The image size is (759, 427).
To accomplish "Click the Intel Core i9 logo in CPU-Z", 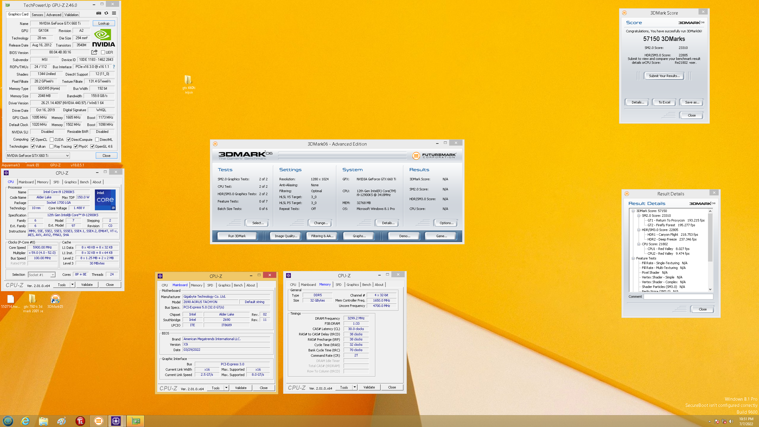I will tap(105, 200).
